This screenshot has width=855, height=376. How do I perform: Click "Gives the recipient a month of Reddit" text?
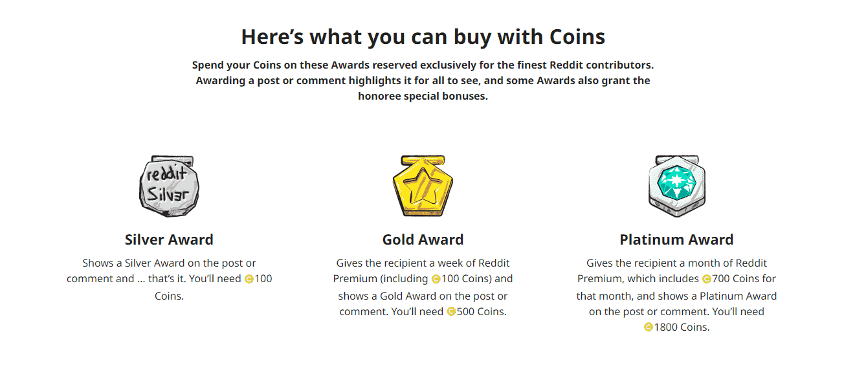click(x=676, y=263)
